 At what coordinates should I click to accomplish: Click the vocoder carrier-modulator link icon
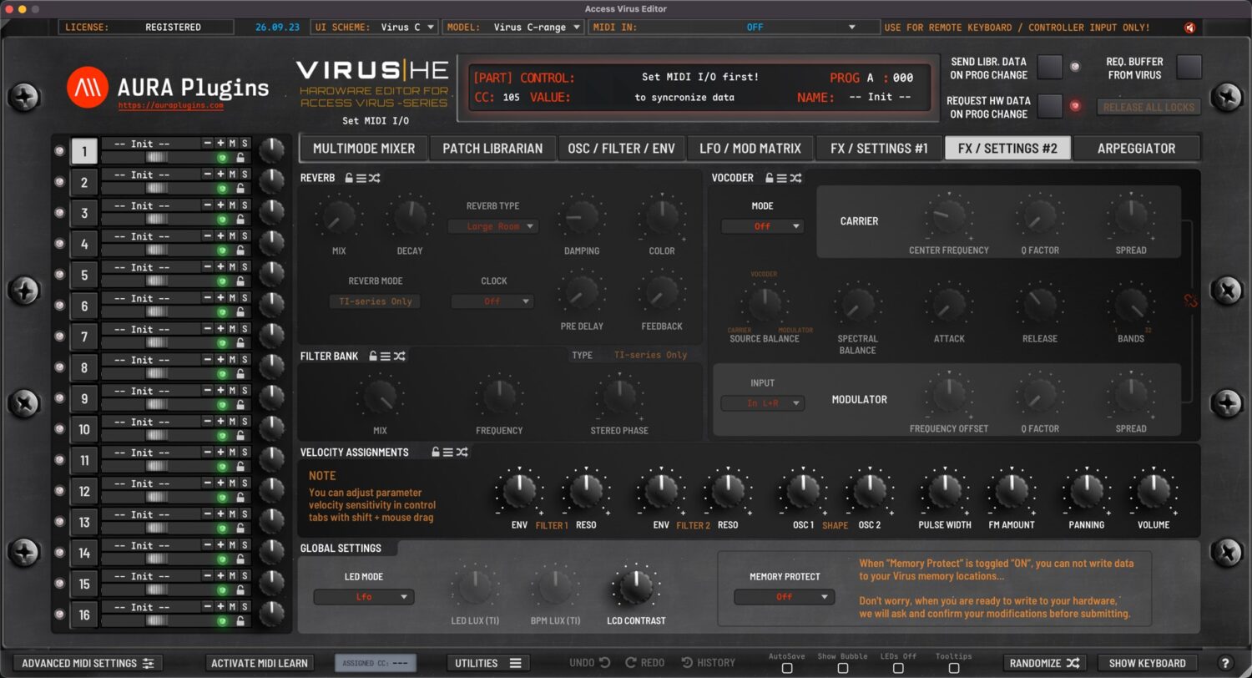[1190, 300]
